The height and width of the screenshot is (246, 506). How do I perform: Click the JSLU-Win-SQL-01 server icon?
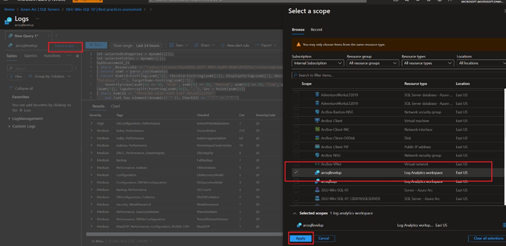(x=317, y=190)
